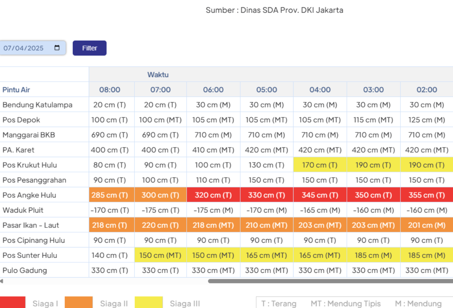The height and width of the screenshot is (308, 453).
Task: Click the orange Siaga II legend swatch
Action: coord(79,303)
